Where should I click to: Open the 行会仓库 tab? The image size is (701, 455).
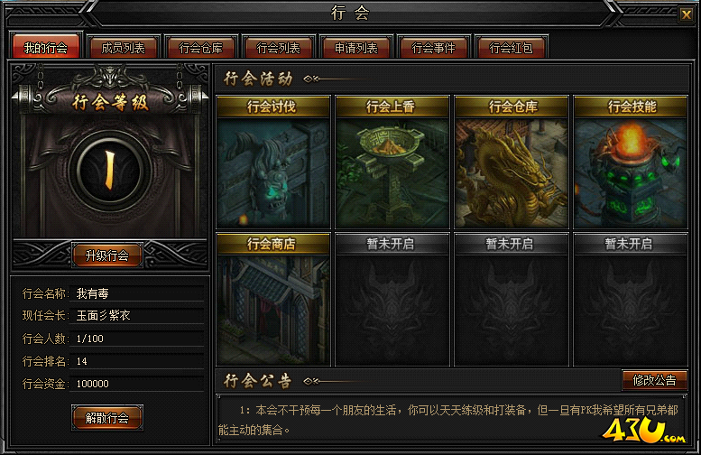click(200, 48)
